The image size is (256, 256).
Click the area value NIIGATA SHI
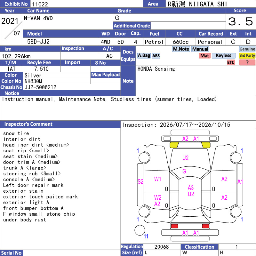pyautogui.click(x=208, y=4)
